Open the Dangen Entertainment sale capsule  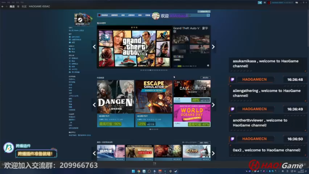(x=115, y=104)
